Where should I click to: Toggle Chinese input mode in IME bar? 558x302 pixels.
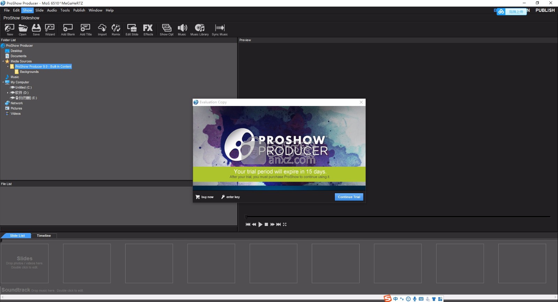[395, 299]
